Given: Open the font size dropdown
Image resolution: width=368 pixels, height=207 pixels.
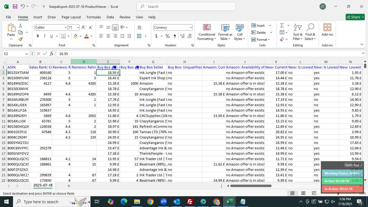Looking at the screenshot, I should (x=78, y=27).
